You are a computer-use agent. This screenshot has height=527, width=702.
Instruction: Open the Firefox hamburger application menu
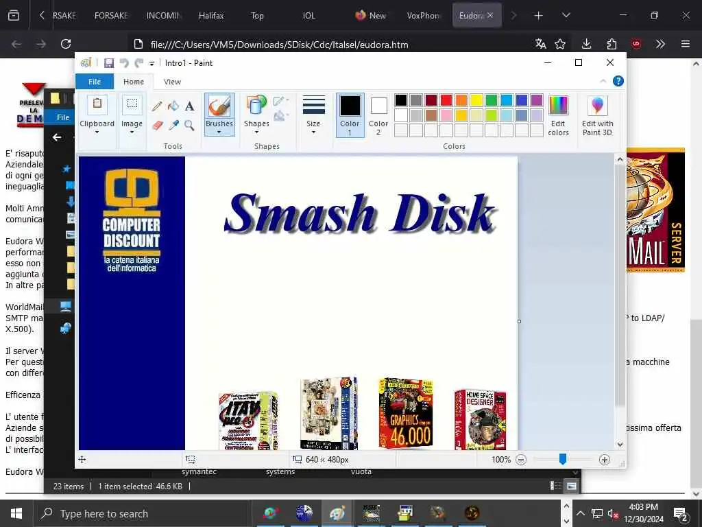coord(686,44)
